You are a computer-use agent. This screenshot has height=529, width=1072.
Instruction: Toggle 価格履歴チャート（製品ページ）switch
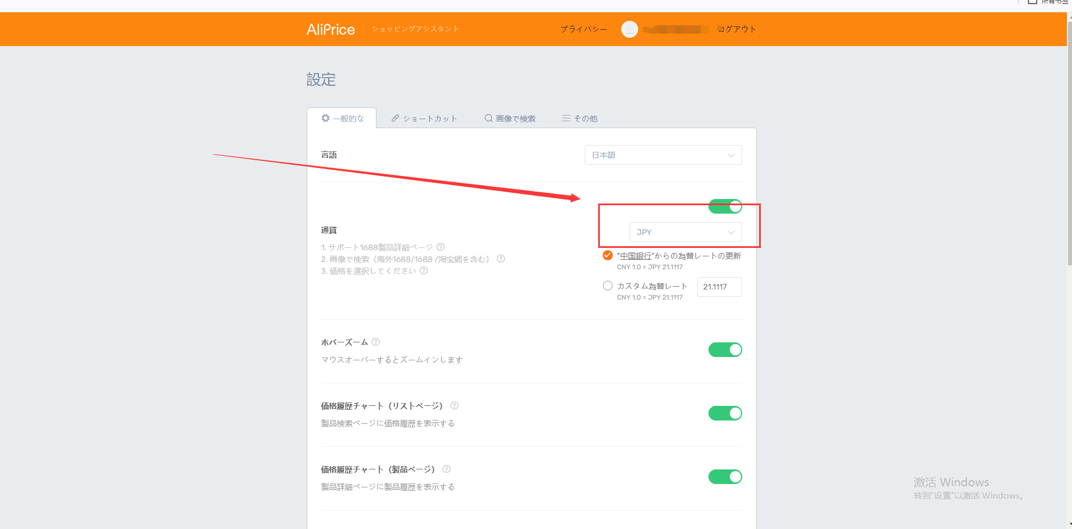[x=725, y=477]
